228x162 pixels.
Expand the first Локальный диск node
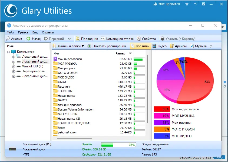[14, 57]
